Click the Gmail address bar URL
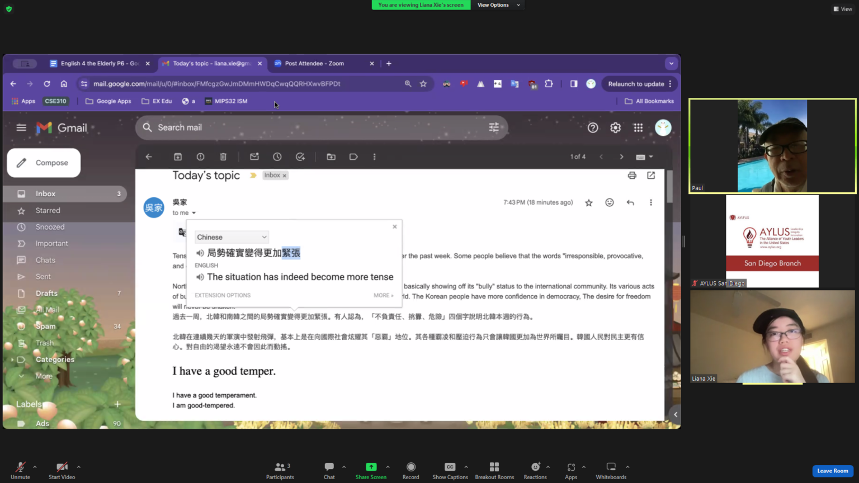The height and width of the screenshot is (483, 859). pyautogui.click(x=216, y=84)
